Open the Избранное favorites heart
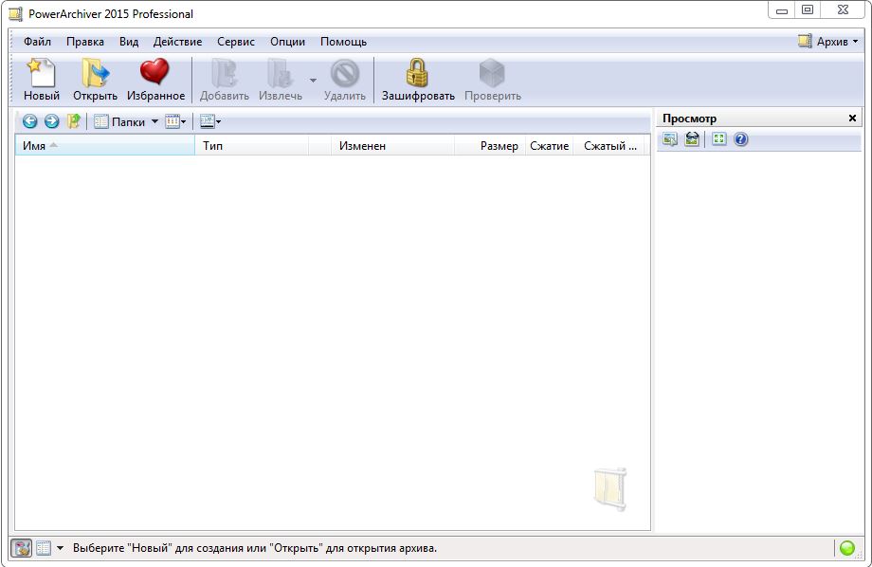 tap(155, 80)
